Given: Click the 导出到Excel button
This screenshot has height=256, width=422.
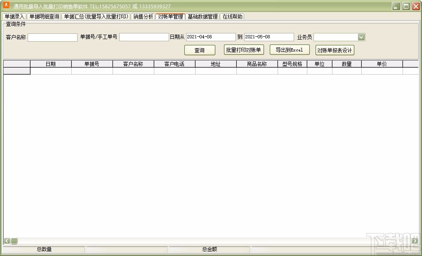Looking at the screenshot, I should click(290, 50).
